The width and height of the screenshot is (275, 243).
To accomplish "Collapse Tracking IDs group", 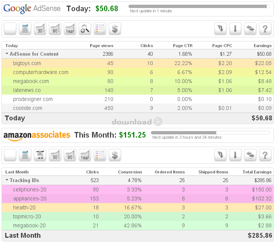I will (7, 180).
